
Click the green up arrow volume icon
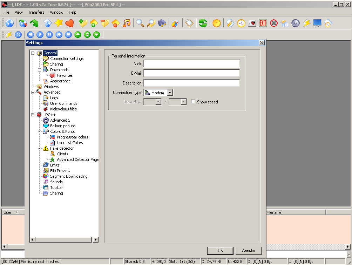tap(78, 35)
